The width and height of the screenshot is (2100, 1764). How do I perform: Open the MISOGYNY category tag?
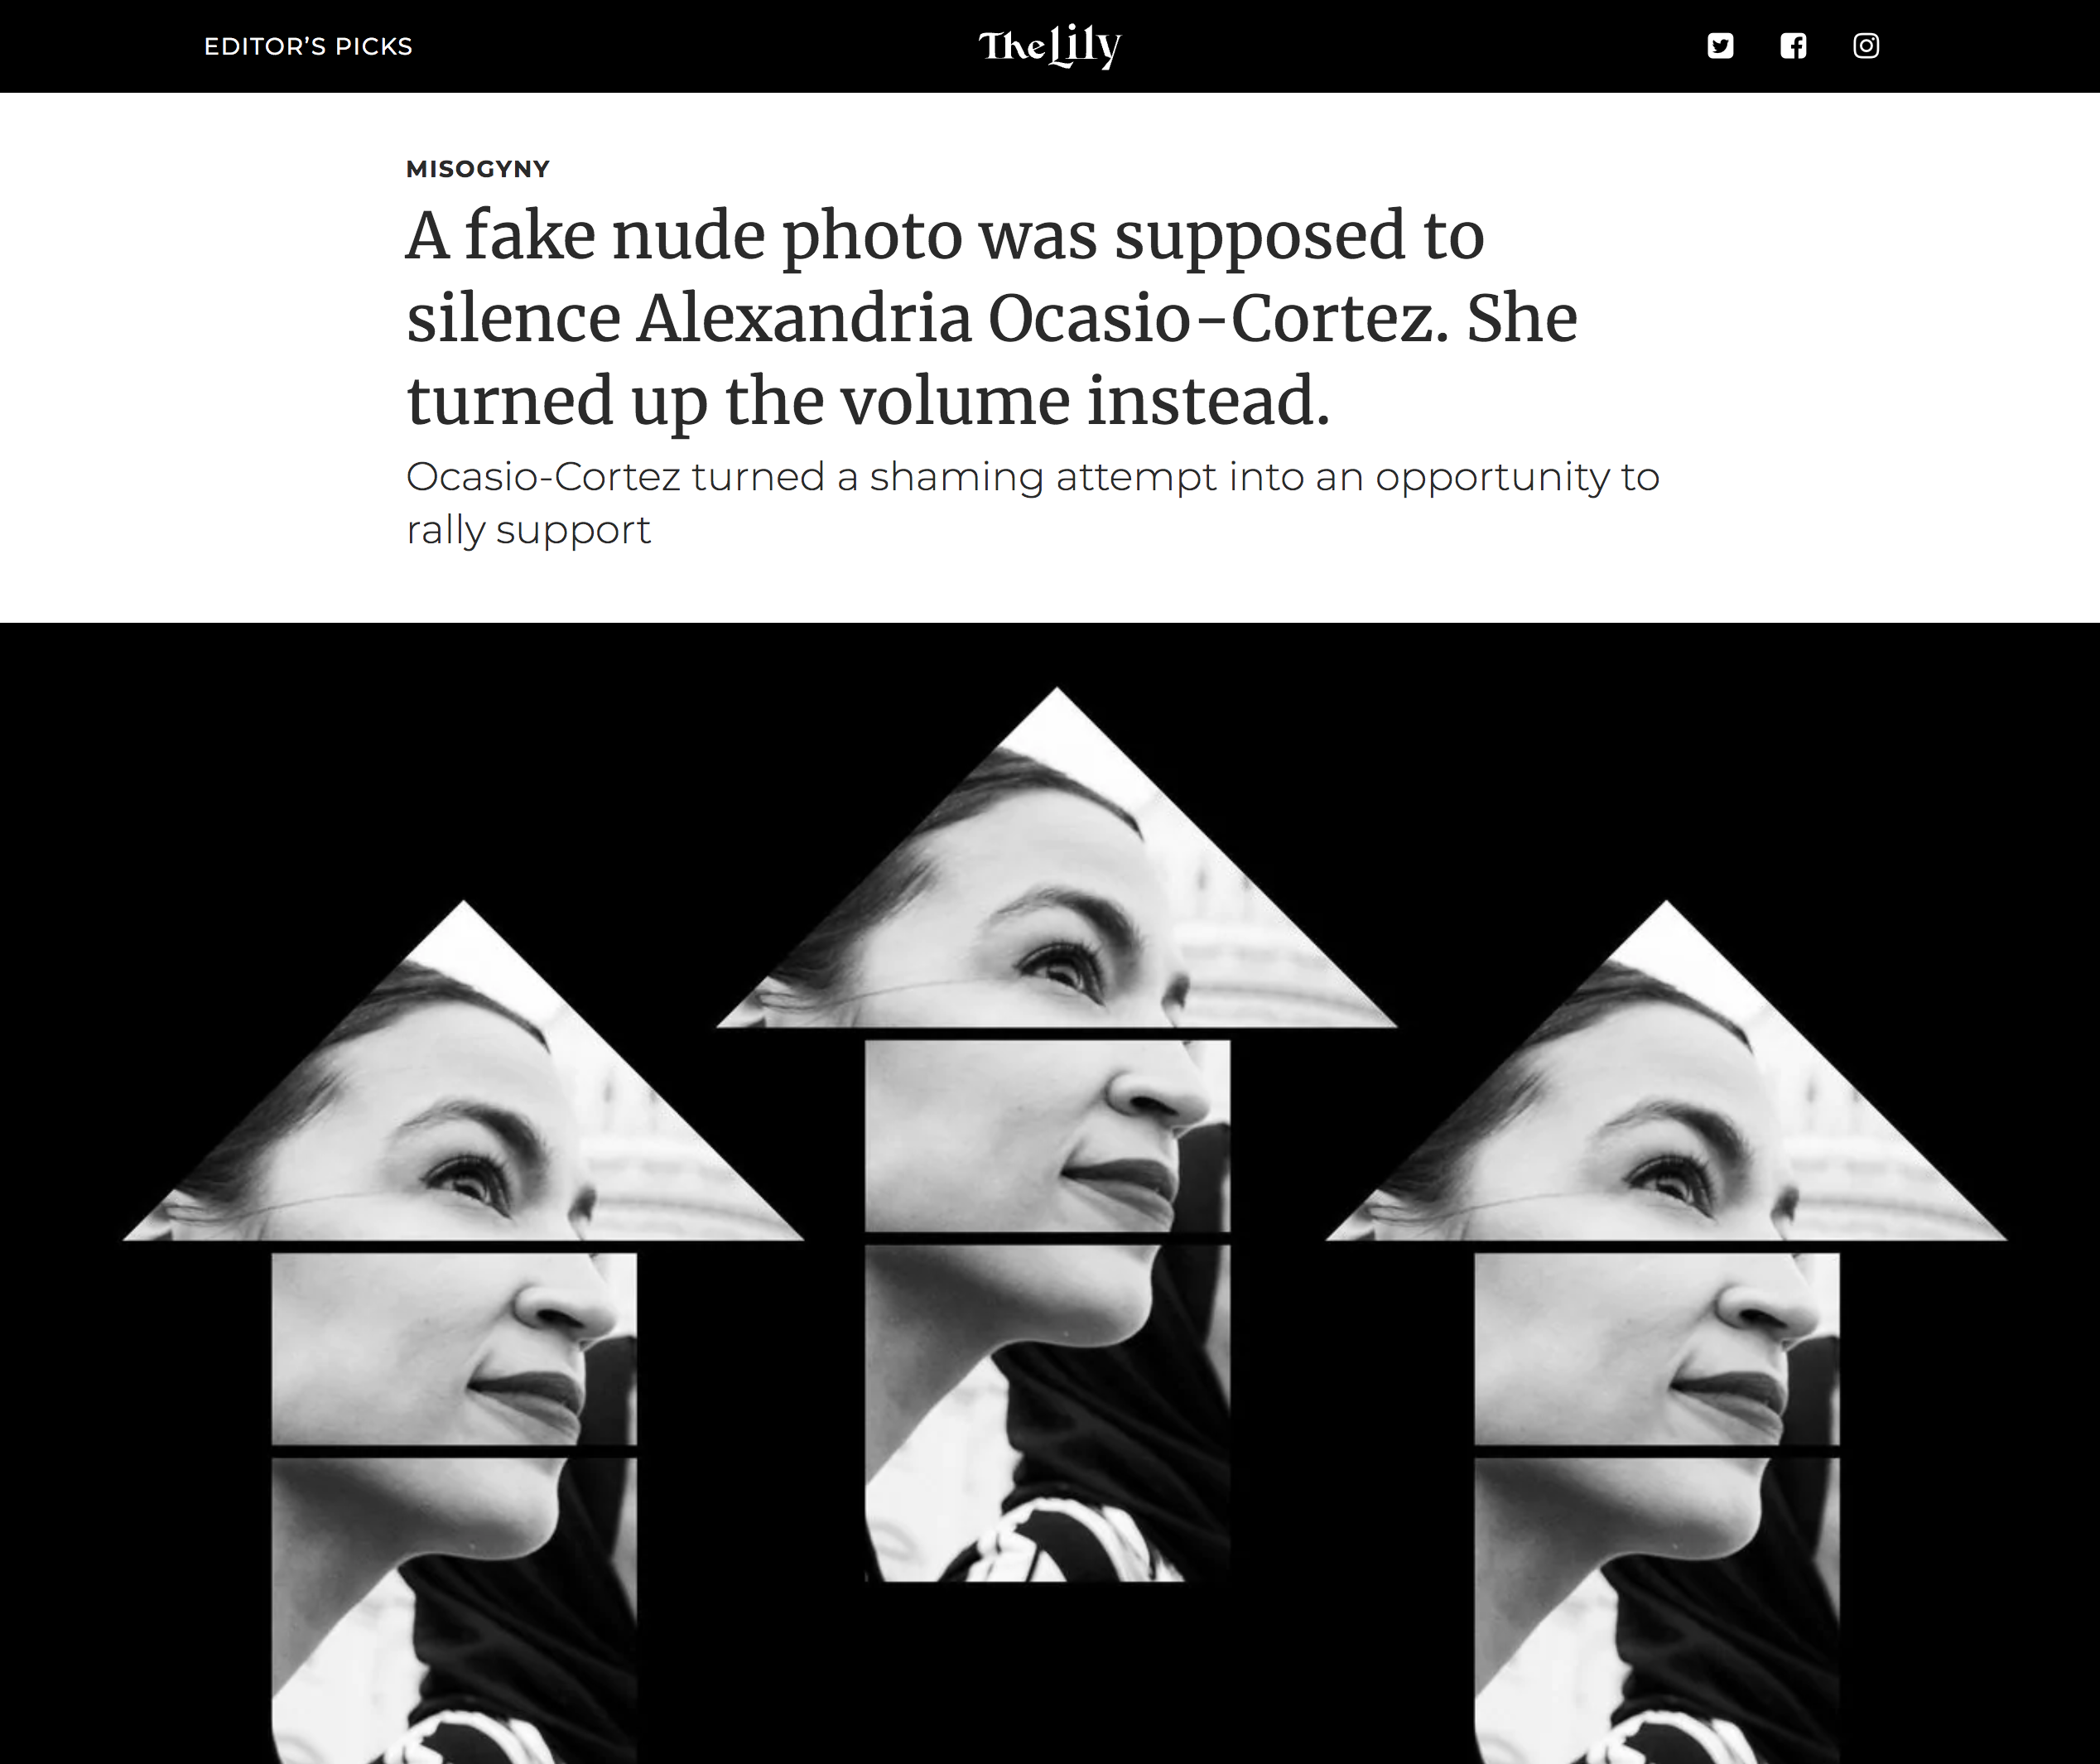[478, 169]
